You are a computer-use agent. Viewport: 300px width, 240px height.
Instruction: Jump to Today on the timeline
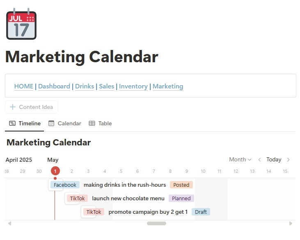(274, 160)
